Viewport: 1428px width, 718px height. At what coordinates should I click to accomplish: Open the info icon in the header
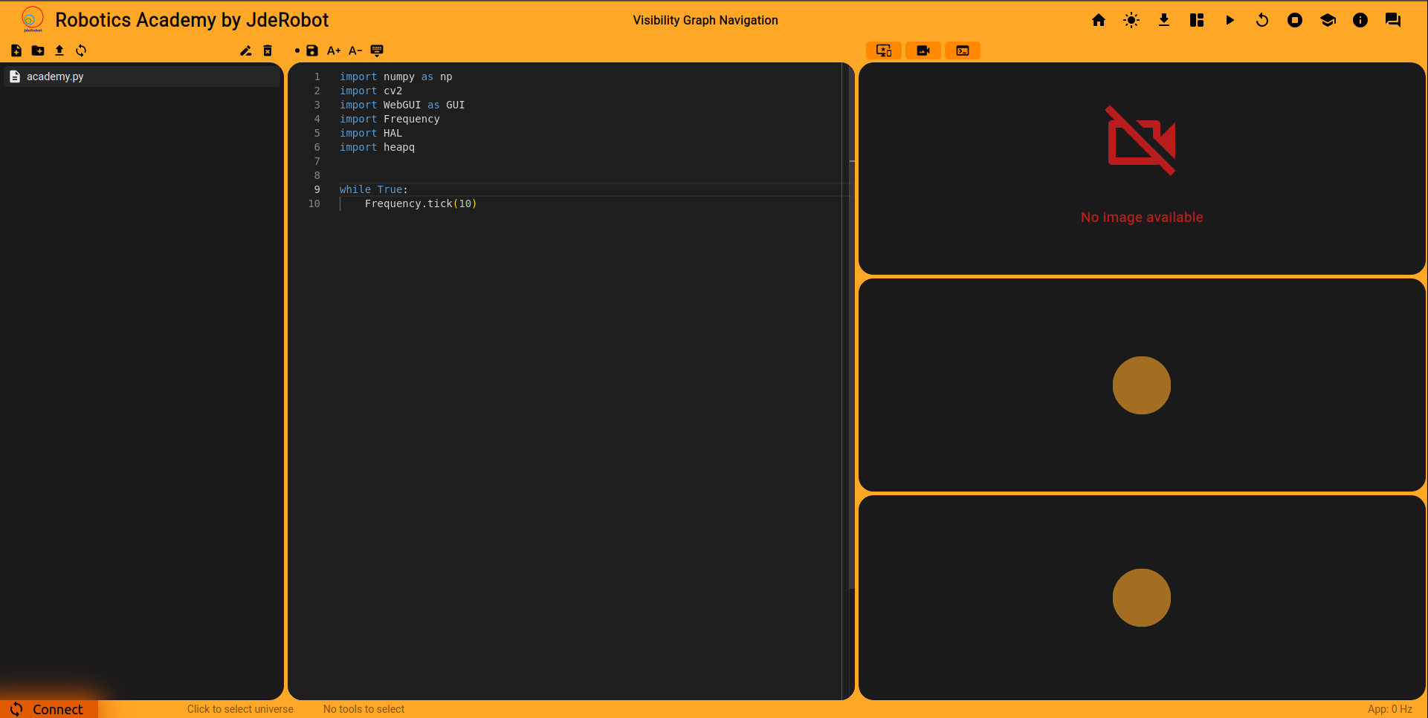click(1360, 20)
